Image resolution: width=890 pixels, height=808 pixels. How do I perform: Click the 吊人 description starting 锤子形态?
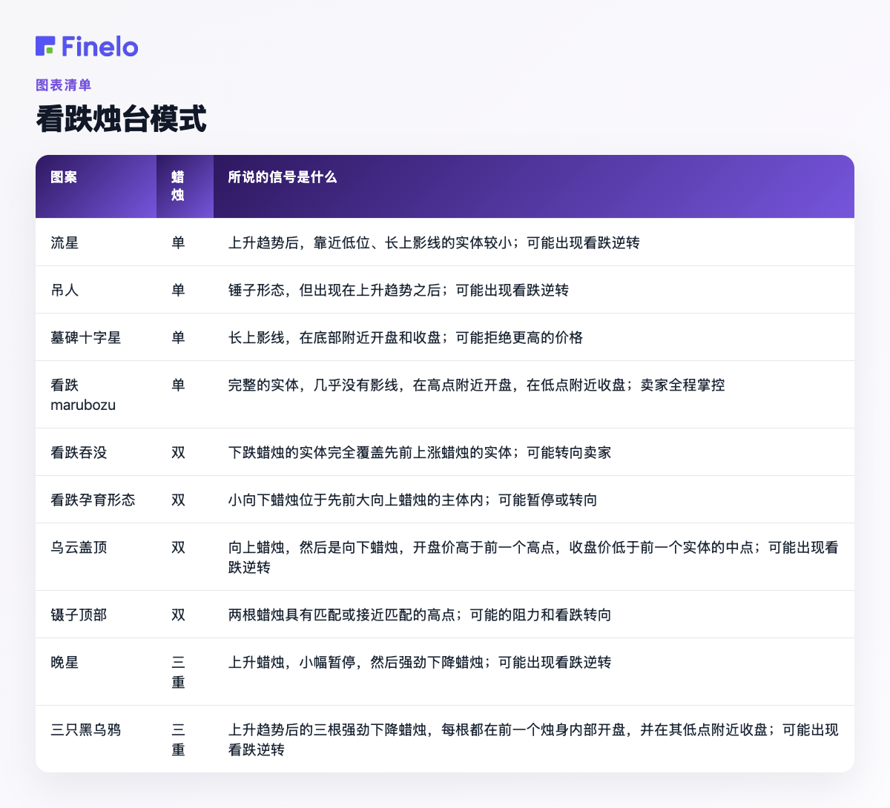click(398, 290)
